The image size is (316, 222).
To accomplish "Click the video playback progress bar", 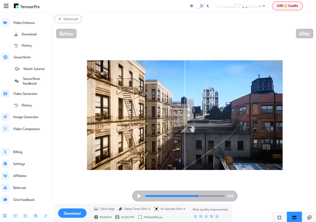I will (x=185, y=196).
